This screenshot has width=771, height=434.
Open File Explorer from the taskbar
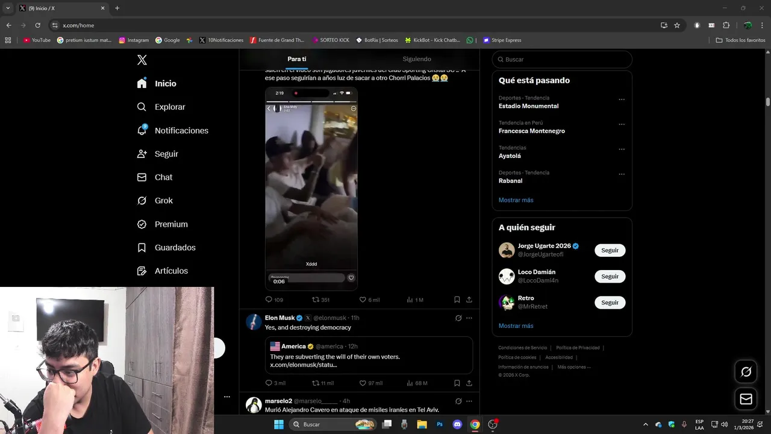[x=422, y=424]
